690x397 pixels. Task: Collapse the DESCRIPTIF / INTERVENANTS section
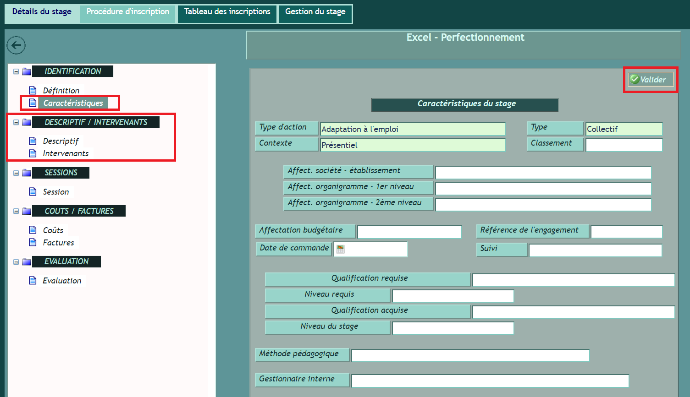[16, 122]
